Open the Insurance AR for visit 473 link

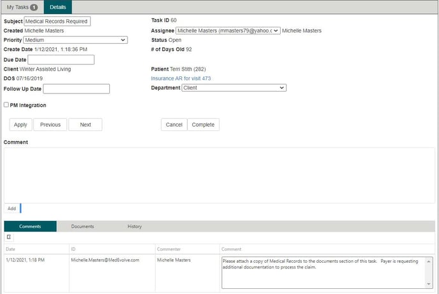(x=181, y=78)
